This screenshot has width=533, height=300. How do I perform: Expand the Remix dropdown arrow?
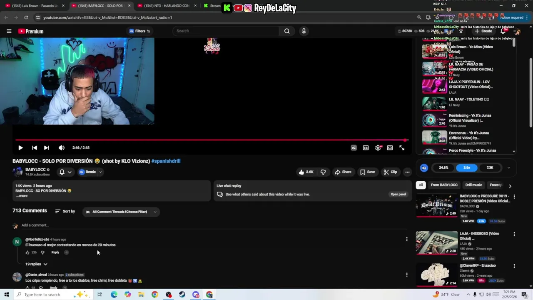click(100, 172)
